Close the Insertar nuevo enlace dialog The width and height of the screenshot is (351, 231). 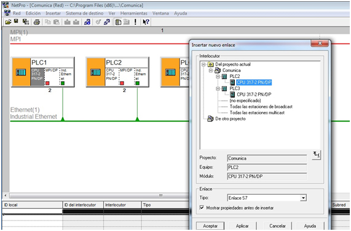point(320,44)
